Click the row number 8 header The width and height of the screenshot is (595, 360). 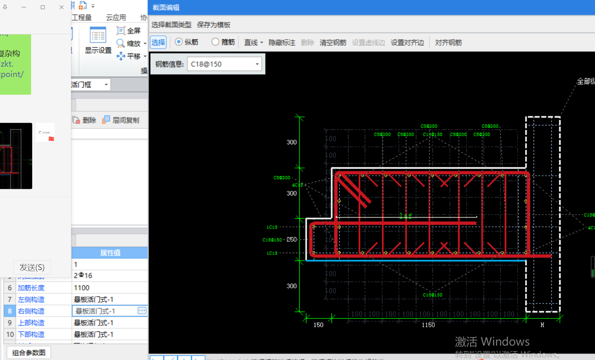click(10, 311)
